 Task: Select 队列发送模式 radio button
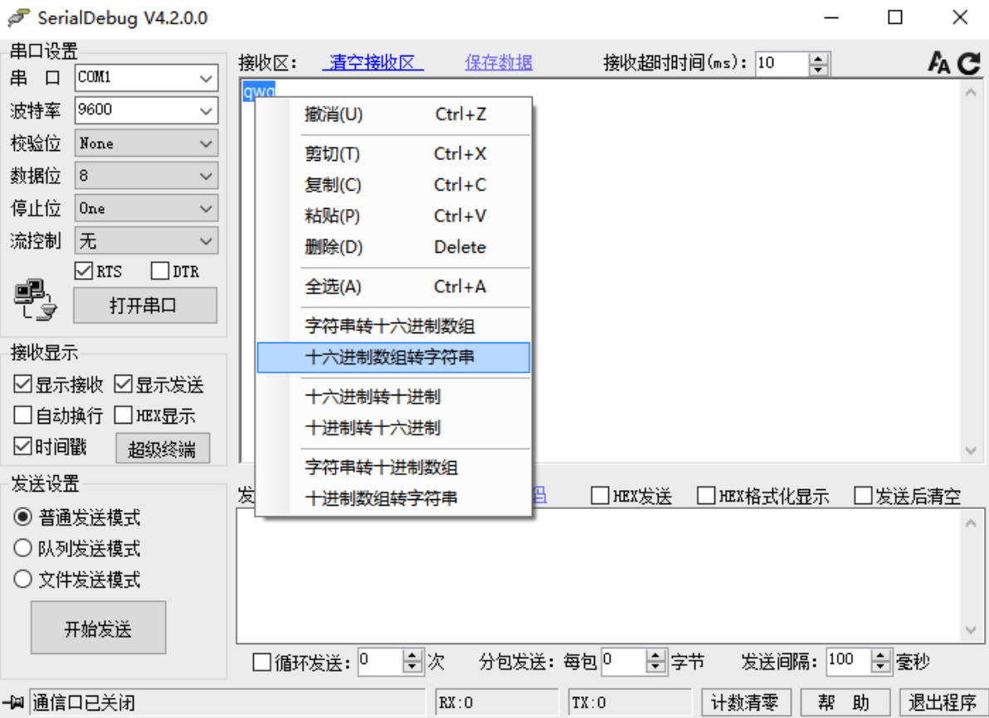click(x=22, y=548)
